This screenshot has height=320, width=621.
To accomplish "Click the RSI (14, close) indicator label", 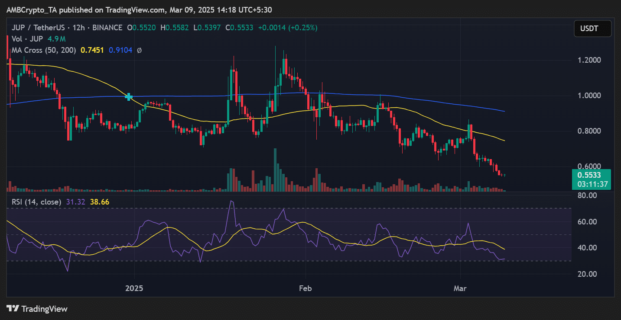I will click(36, 202).
